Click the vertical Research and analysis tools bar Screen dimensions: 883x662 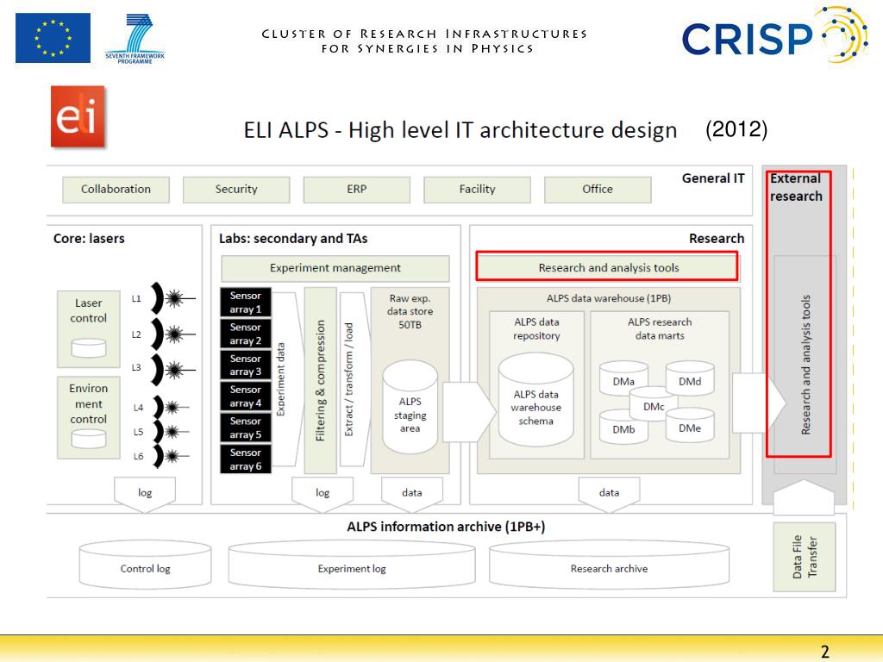click(805, 365)
